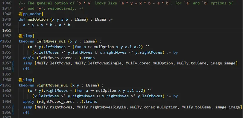This screenshot has height=118, width=243.
Task: Click the blue gutter marker beside line 1065
Action: (13, 107)
